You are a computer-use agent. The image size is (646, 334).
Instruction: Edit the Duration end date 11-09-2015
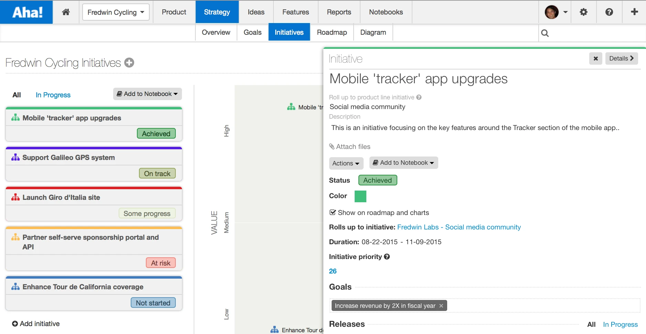point(423,242)
